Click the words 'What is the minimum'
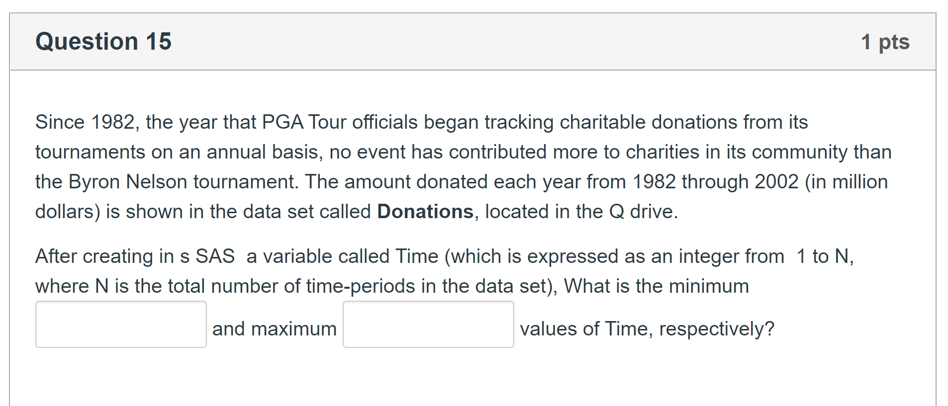Image resolution: width=948 pixels, height=406 pixels. coord(656,286)
